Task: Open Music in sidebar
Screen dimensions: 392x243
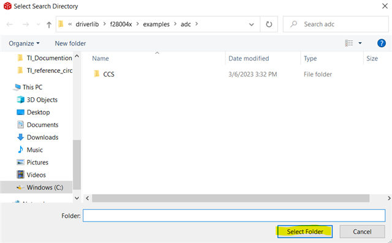Action: click(x=35, y=149)
